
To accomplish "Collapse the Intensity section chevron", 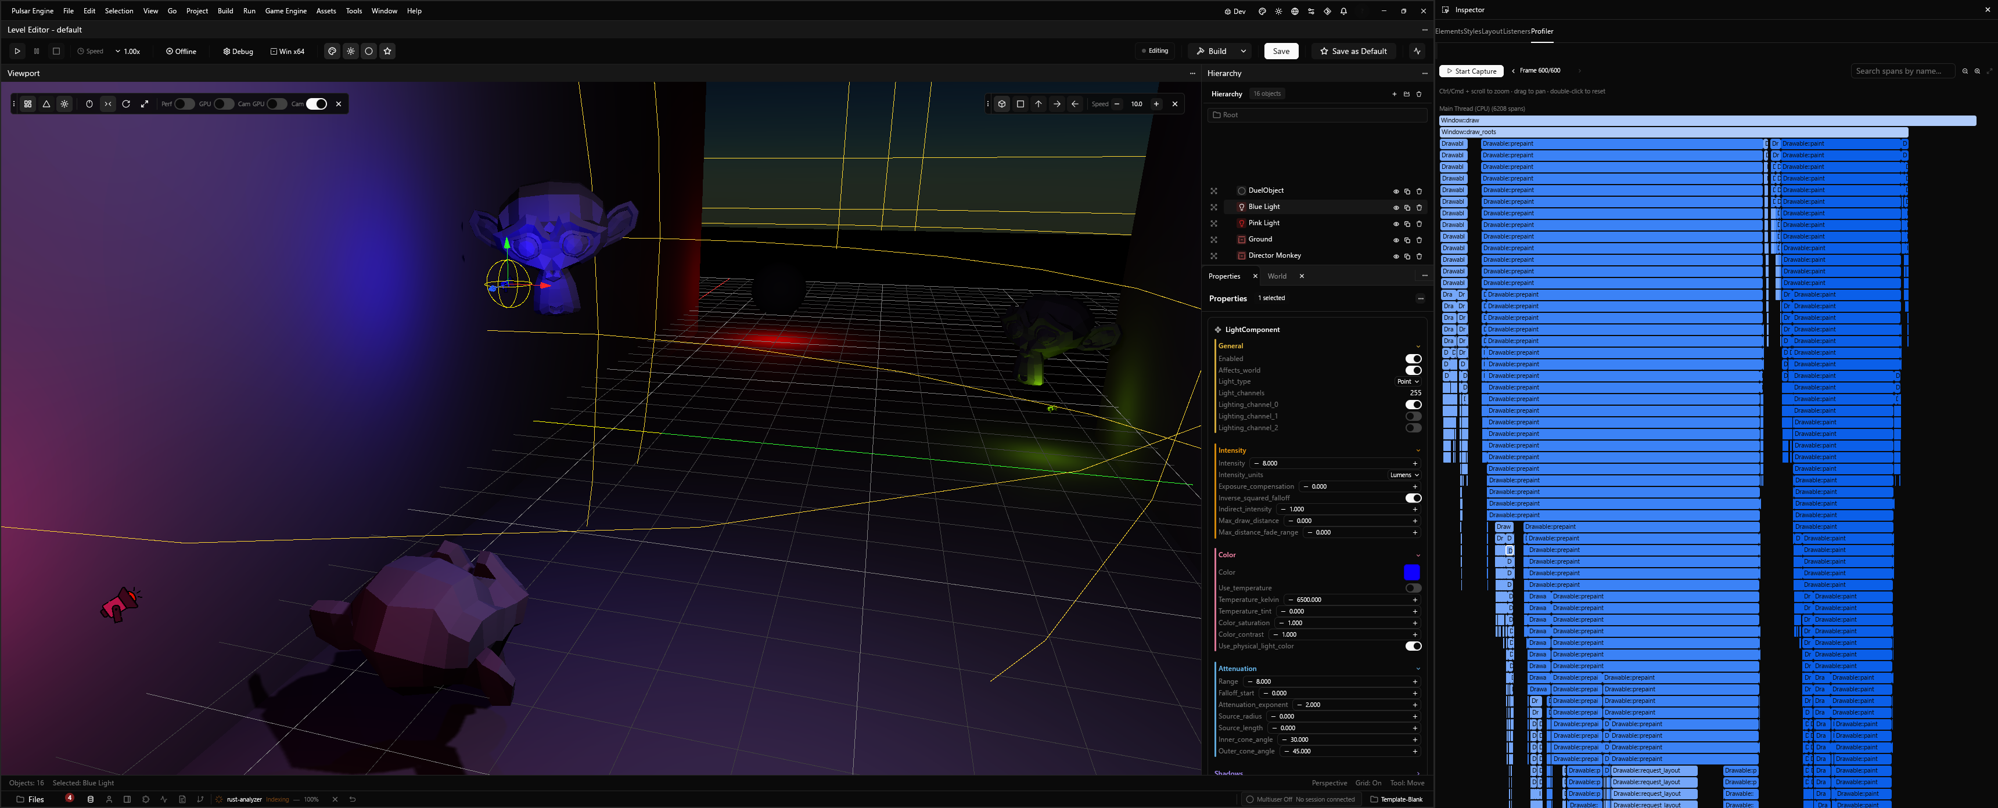I will tap(1418, 450).
